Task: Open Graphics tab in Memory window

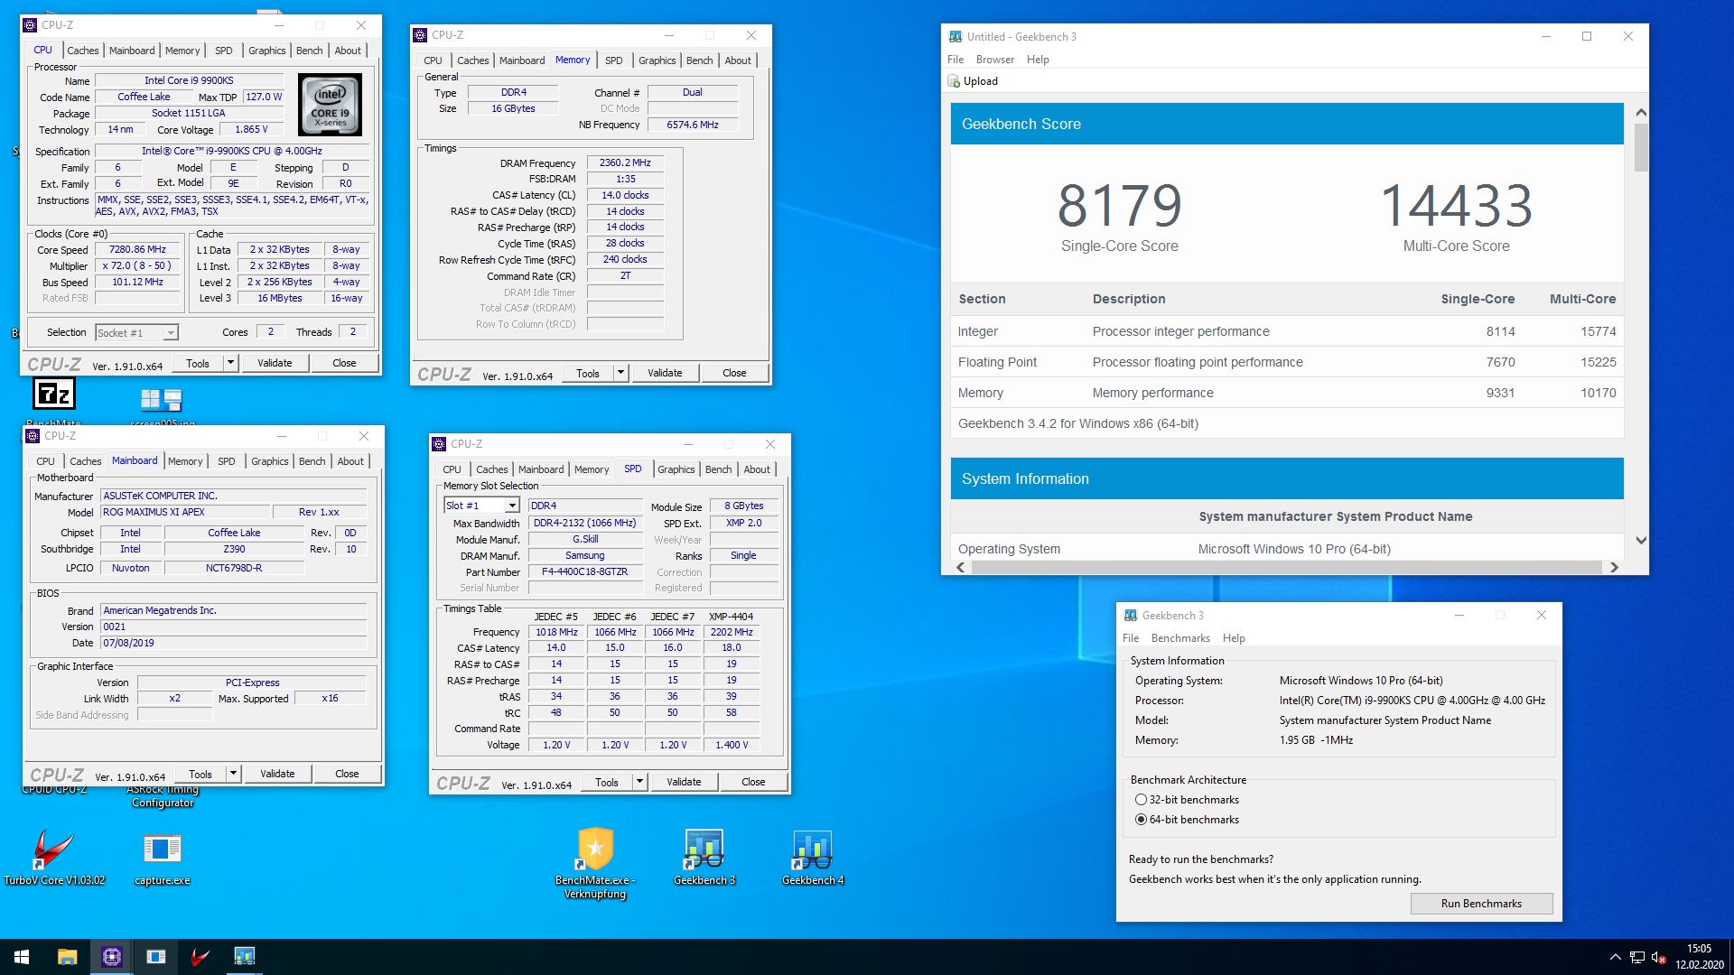Action: coord(657,60)
